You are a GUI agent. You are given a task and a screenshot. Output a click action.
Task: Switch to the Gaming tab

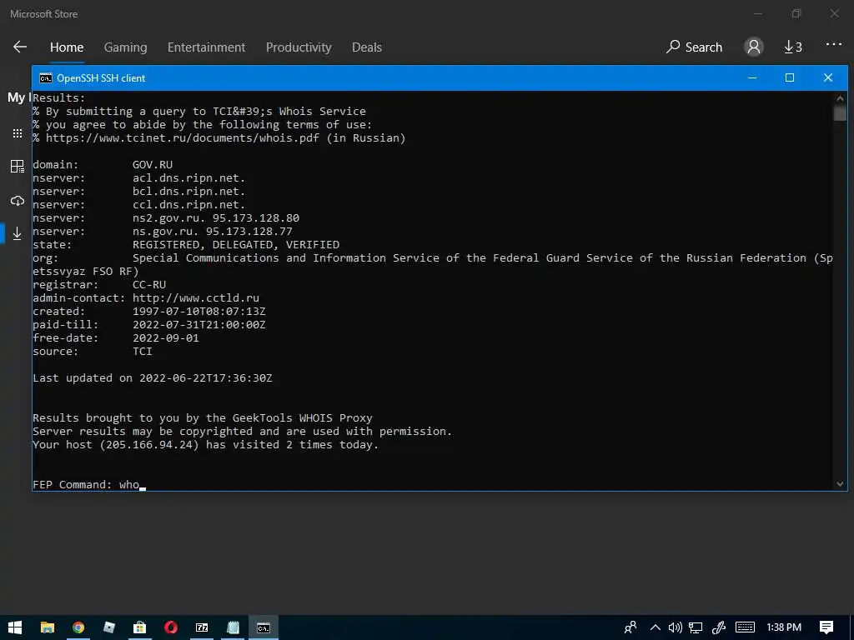125,47
